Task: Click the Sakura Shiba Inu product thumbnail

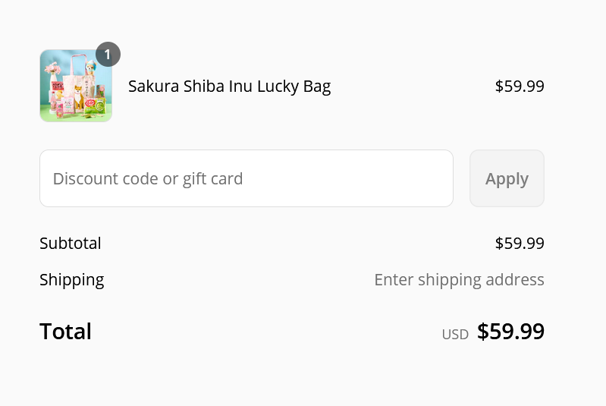Action: 76,86
